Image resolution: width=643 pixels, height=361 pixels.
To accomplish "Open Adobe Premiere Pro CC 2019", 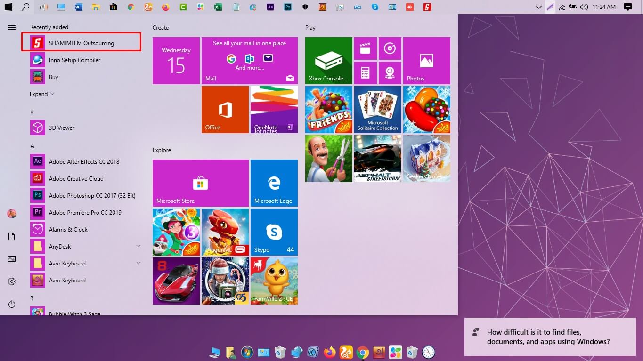I will [85, 213].
